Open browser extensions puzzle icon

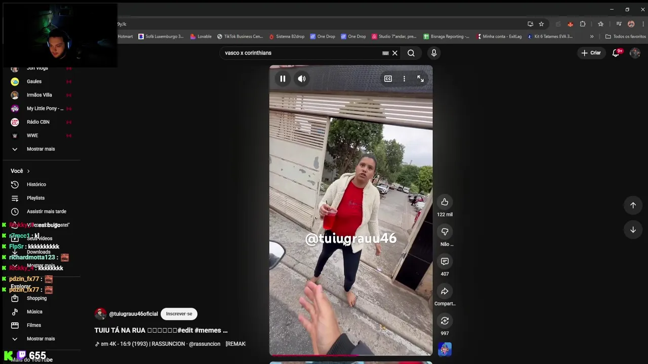point(583,24)
